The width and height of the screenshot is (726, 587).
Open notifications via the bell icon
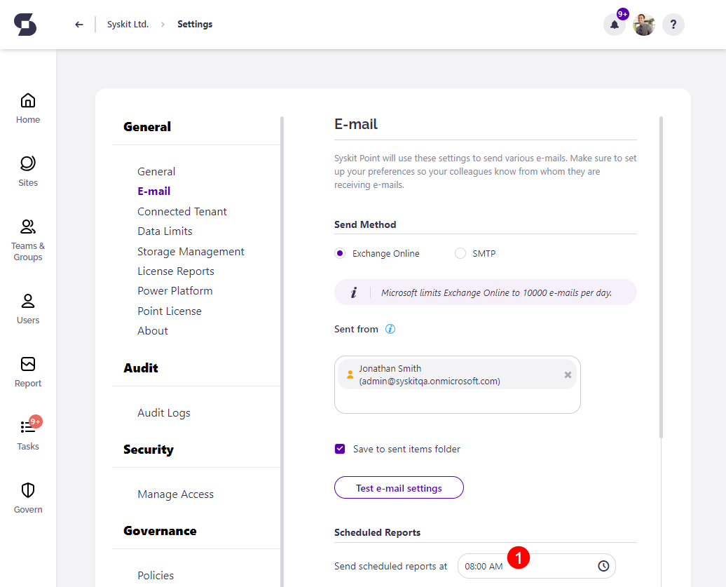point(614,24)
